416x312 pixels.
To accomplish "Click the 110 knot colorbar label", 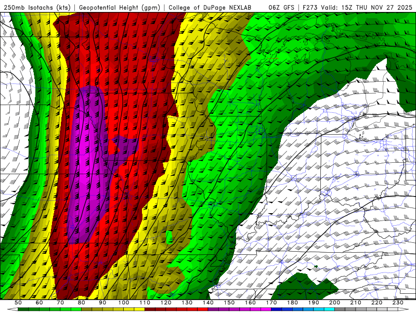I will pos(145,303).
